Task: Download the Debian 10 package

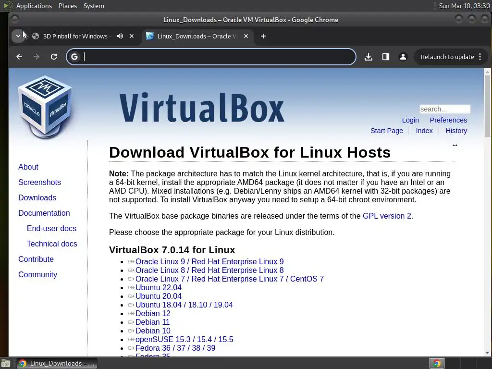Action: tap(153, 331)
